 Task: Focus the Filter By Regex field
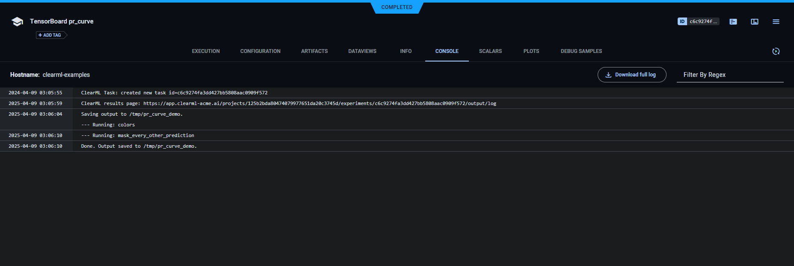coord(729,75)
